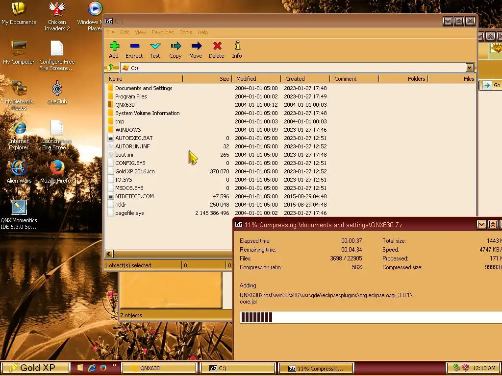Select Configure Free Fire Screensaver icon
The width and height of the screenshot is (502, 376).
tap(57, 56)
